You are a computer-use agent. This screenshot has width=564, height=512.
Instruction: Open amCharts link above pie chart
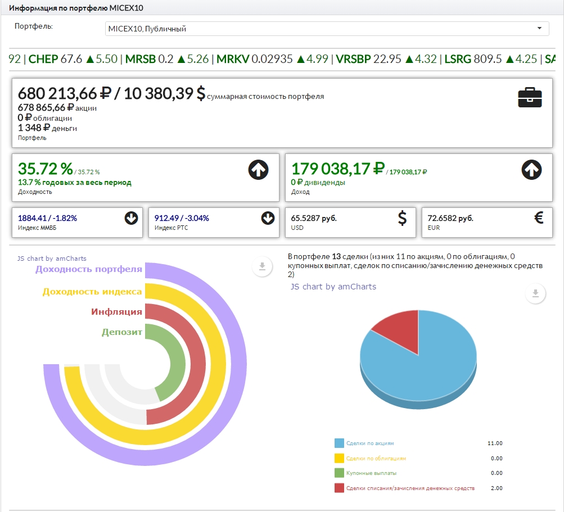pyautogui.click(x=333, y=287)
